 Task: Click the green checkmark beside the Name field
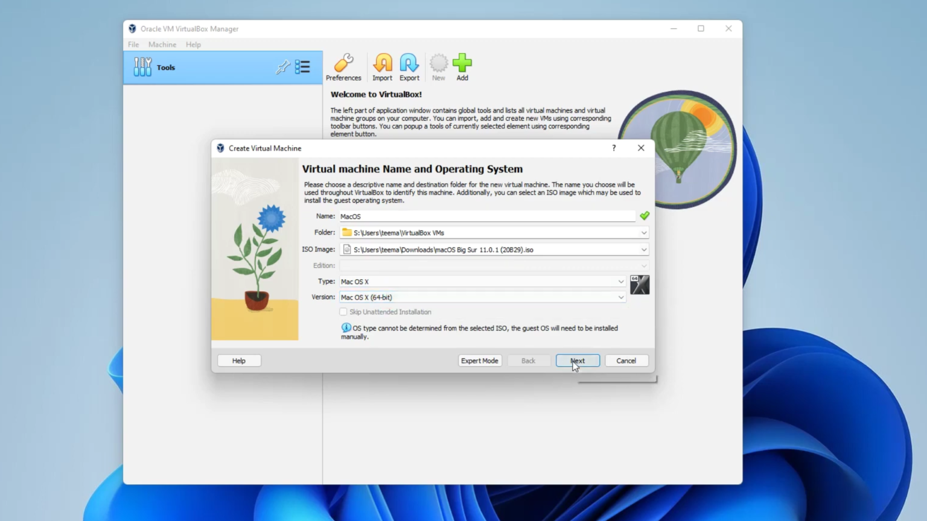tap(645, 215)
